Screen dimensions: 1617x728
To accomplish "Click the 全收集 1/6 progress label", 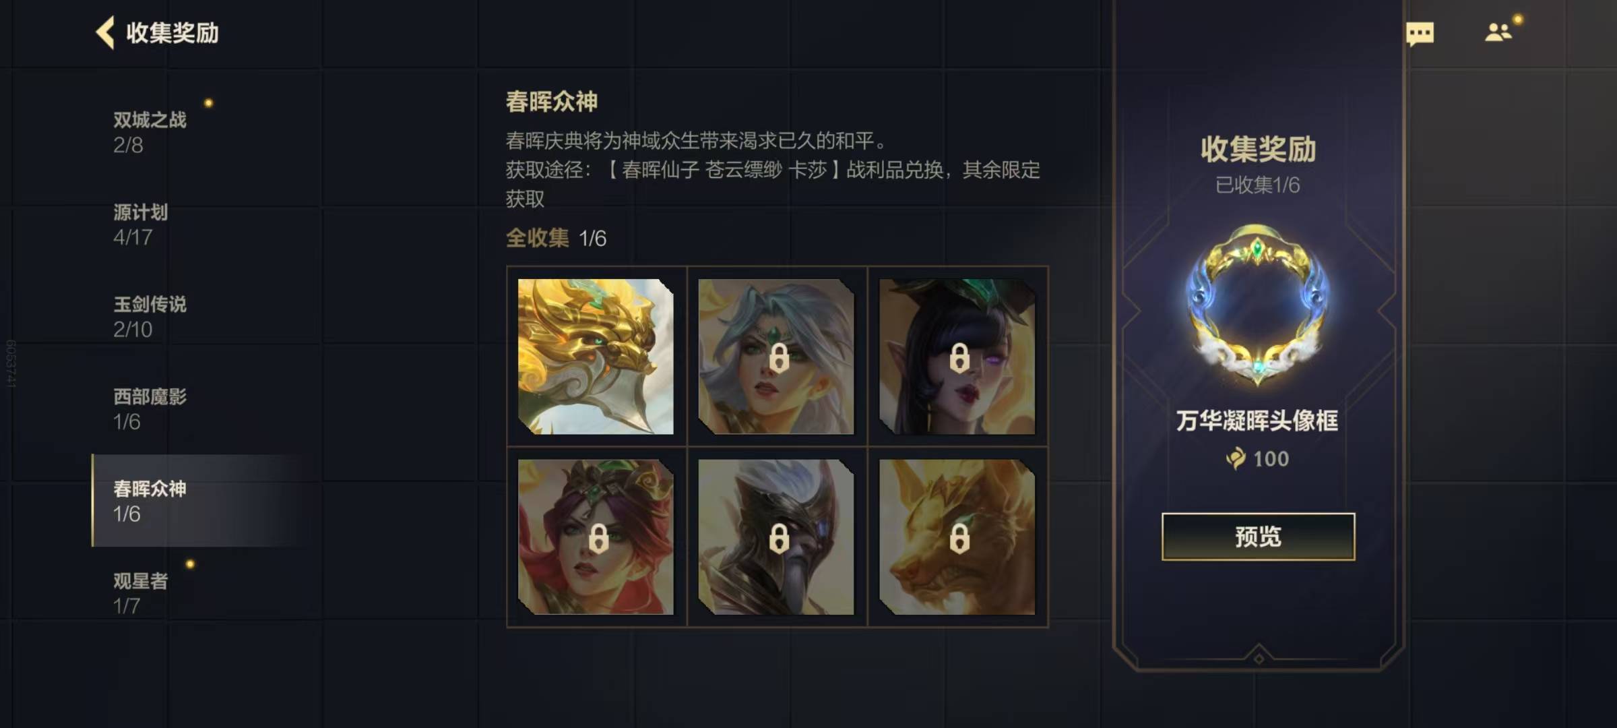I will tap(556, 238).
